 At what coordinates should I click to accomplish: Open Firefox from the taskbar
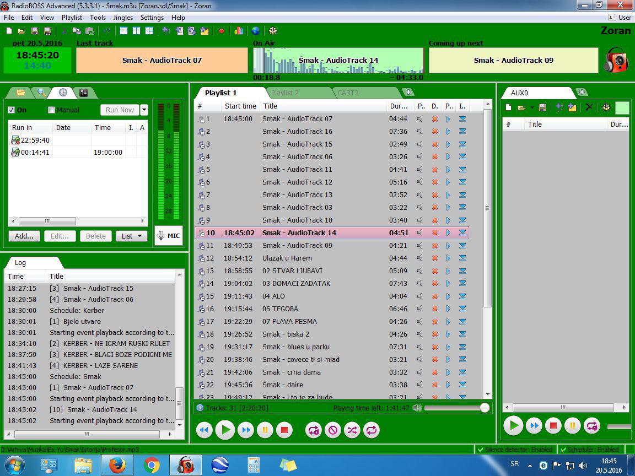(x=117, y=465)
